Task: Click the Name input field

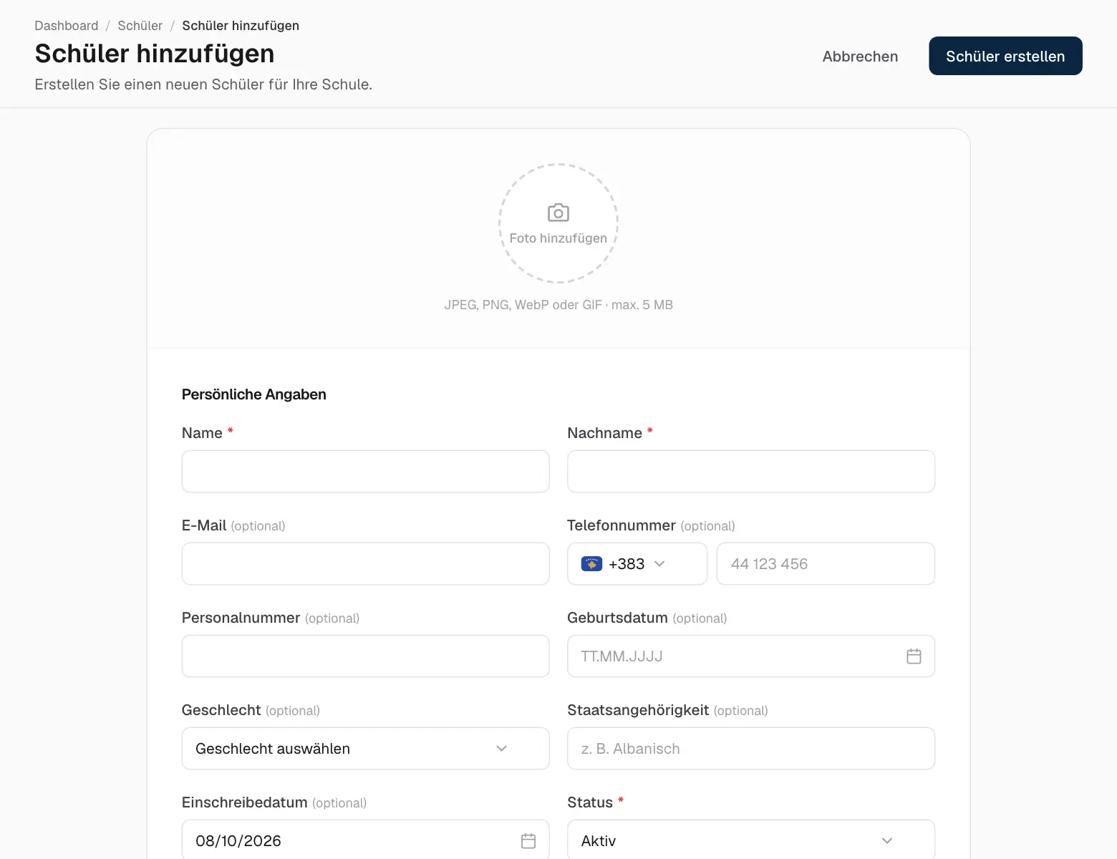Action: tap(365, 471)
